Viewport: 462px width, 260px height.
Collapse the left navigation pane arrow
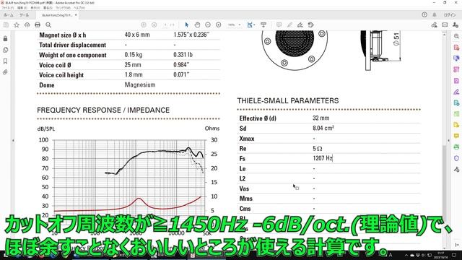13,141
